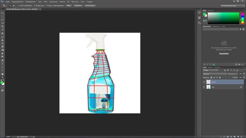
Task: Select the Quick Selection tool
Action: pyautogui.click(x=2, y=23)
